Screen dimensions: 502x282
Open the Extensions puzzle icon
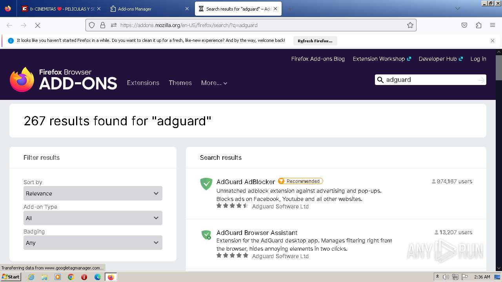coord(478,25)
